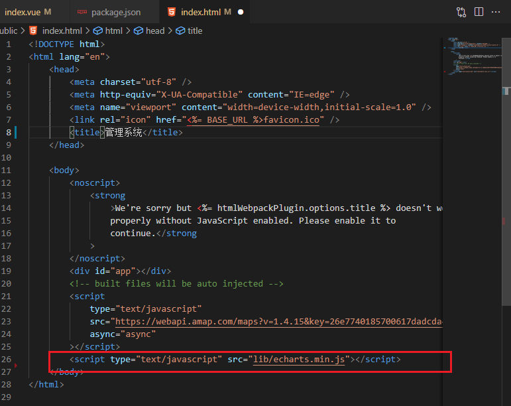Place cursor in 管理系统 title text
The image size is (511, 406).
pyautogui.click(x=123, y=133)
